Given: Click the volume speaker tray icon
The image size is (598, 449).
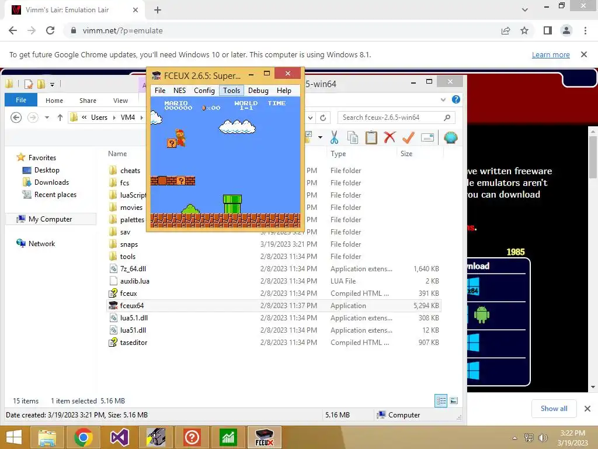Looking at the screenshot, I should click(543, 437).
